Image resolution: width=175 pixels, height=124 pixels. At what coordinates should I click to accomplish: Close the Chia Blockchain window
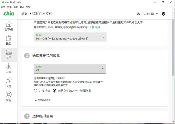[171, 2]
